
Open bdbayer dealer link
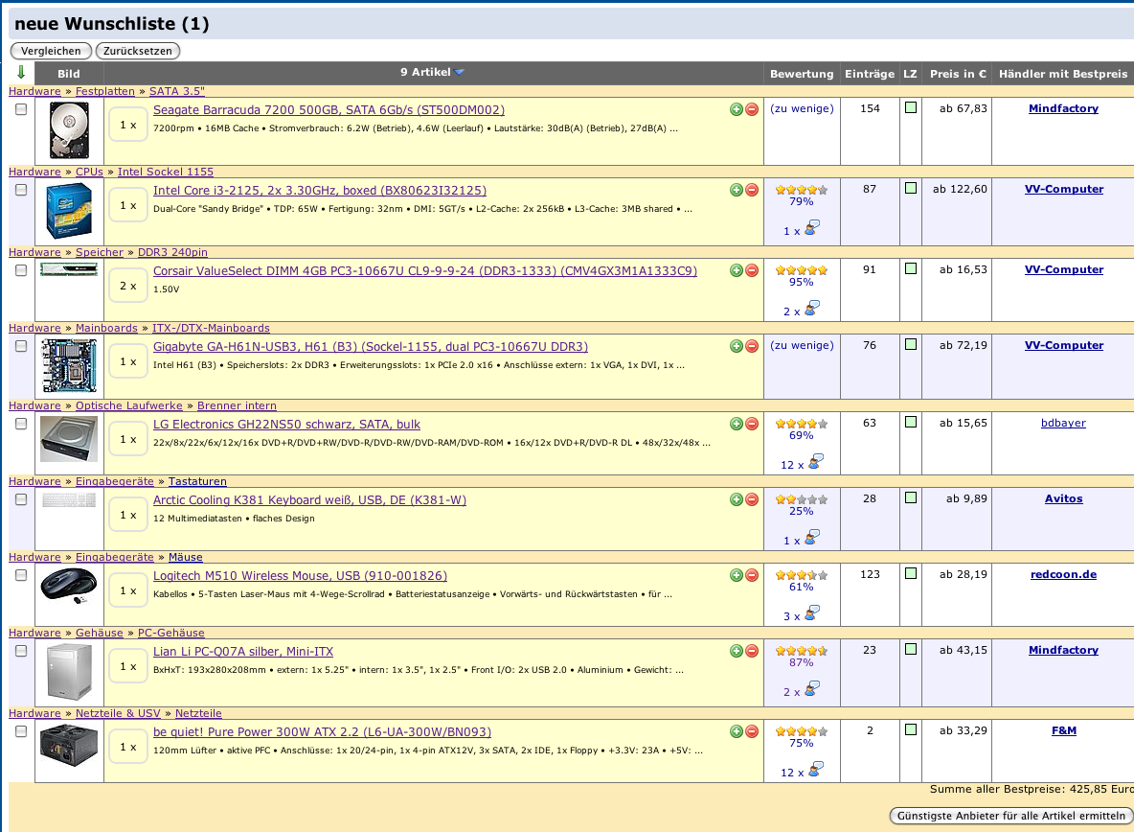[x=1063, y=423]
